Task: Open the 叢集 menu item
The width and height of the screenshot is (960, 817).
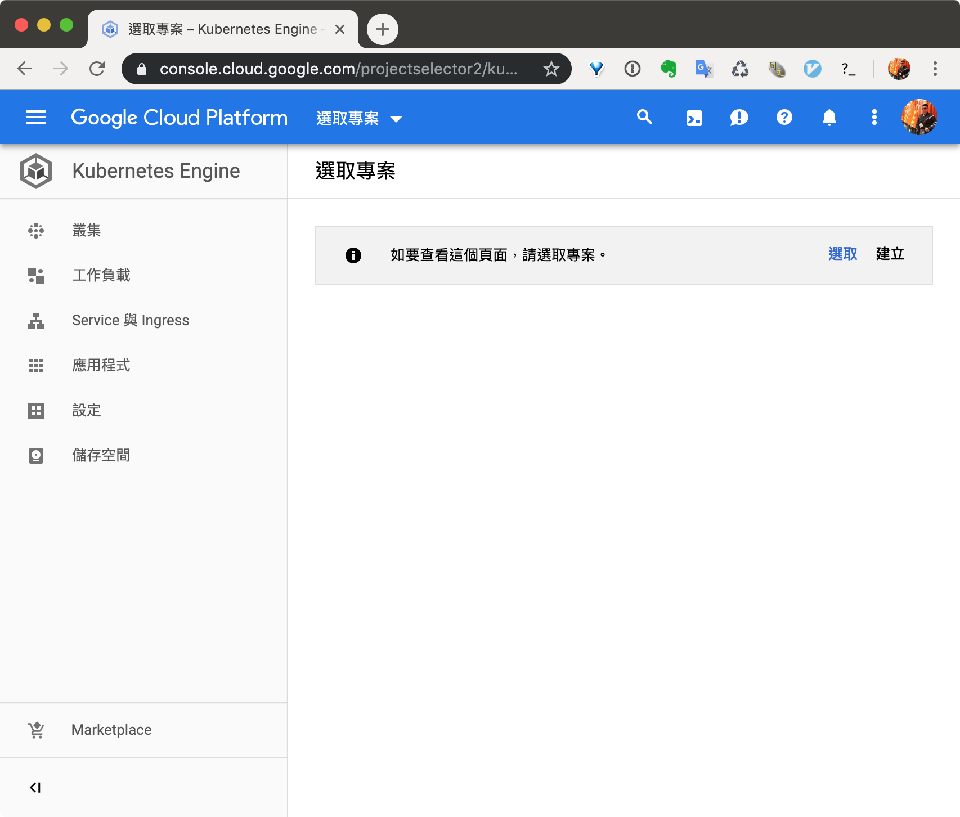Action: [143, 231]
